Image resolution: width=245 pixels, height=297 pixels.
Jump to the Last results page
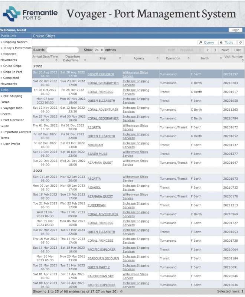coord(238,50)
